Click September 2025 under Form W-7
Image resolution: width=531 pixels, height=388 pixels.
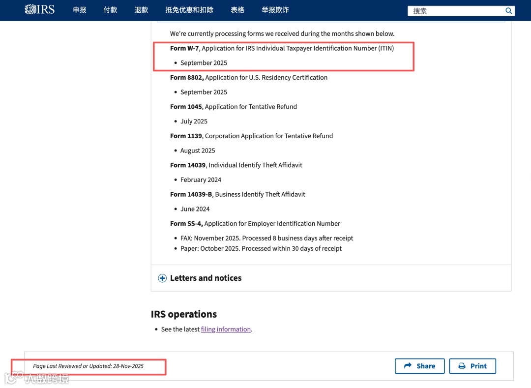pyautogui.click(x=204, y=63)
